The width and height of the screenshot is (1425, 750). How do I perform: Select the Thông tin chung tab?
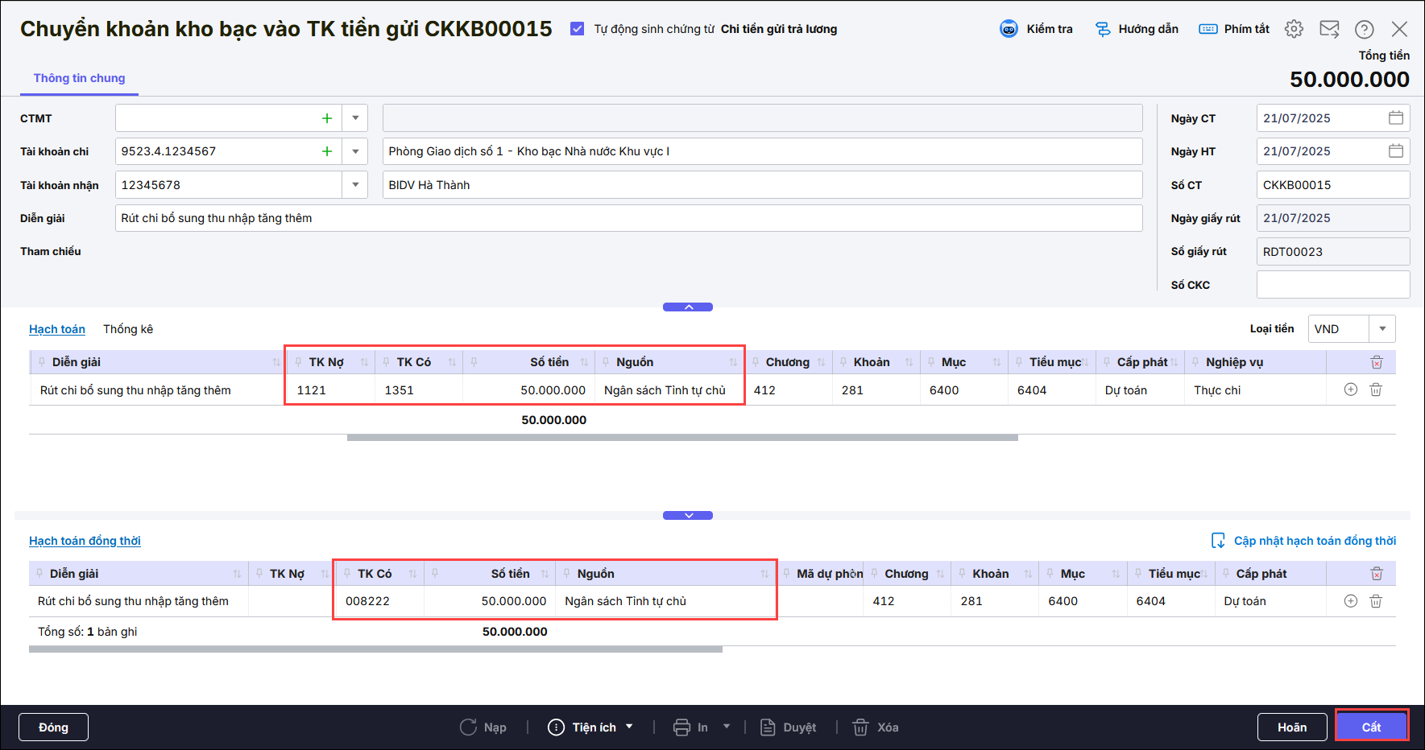pos(79,78)
